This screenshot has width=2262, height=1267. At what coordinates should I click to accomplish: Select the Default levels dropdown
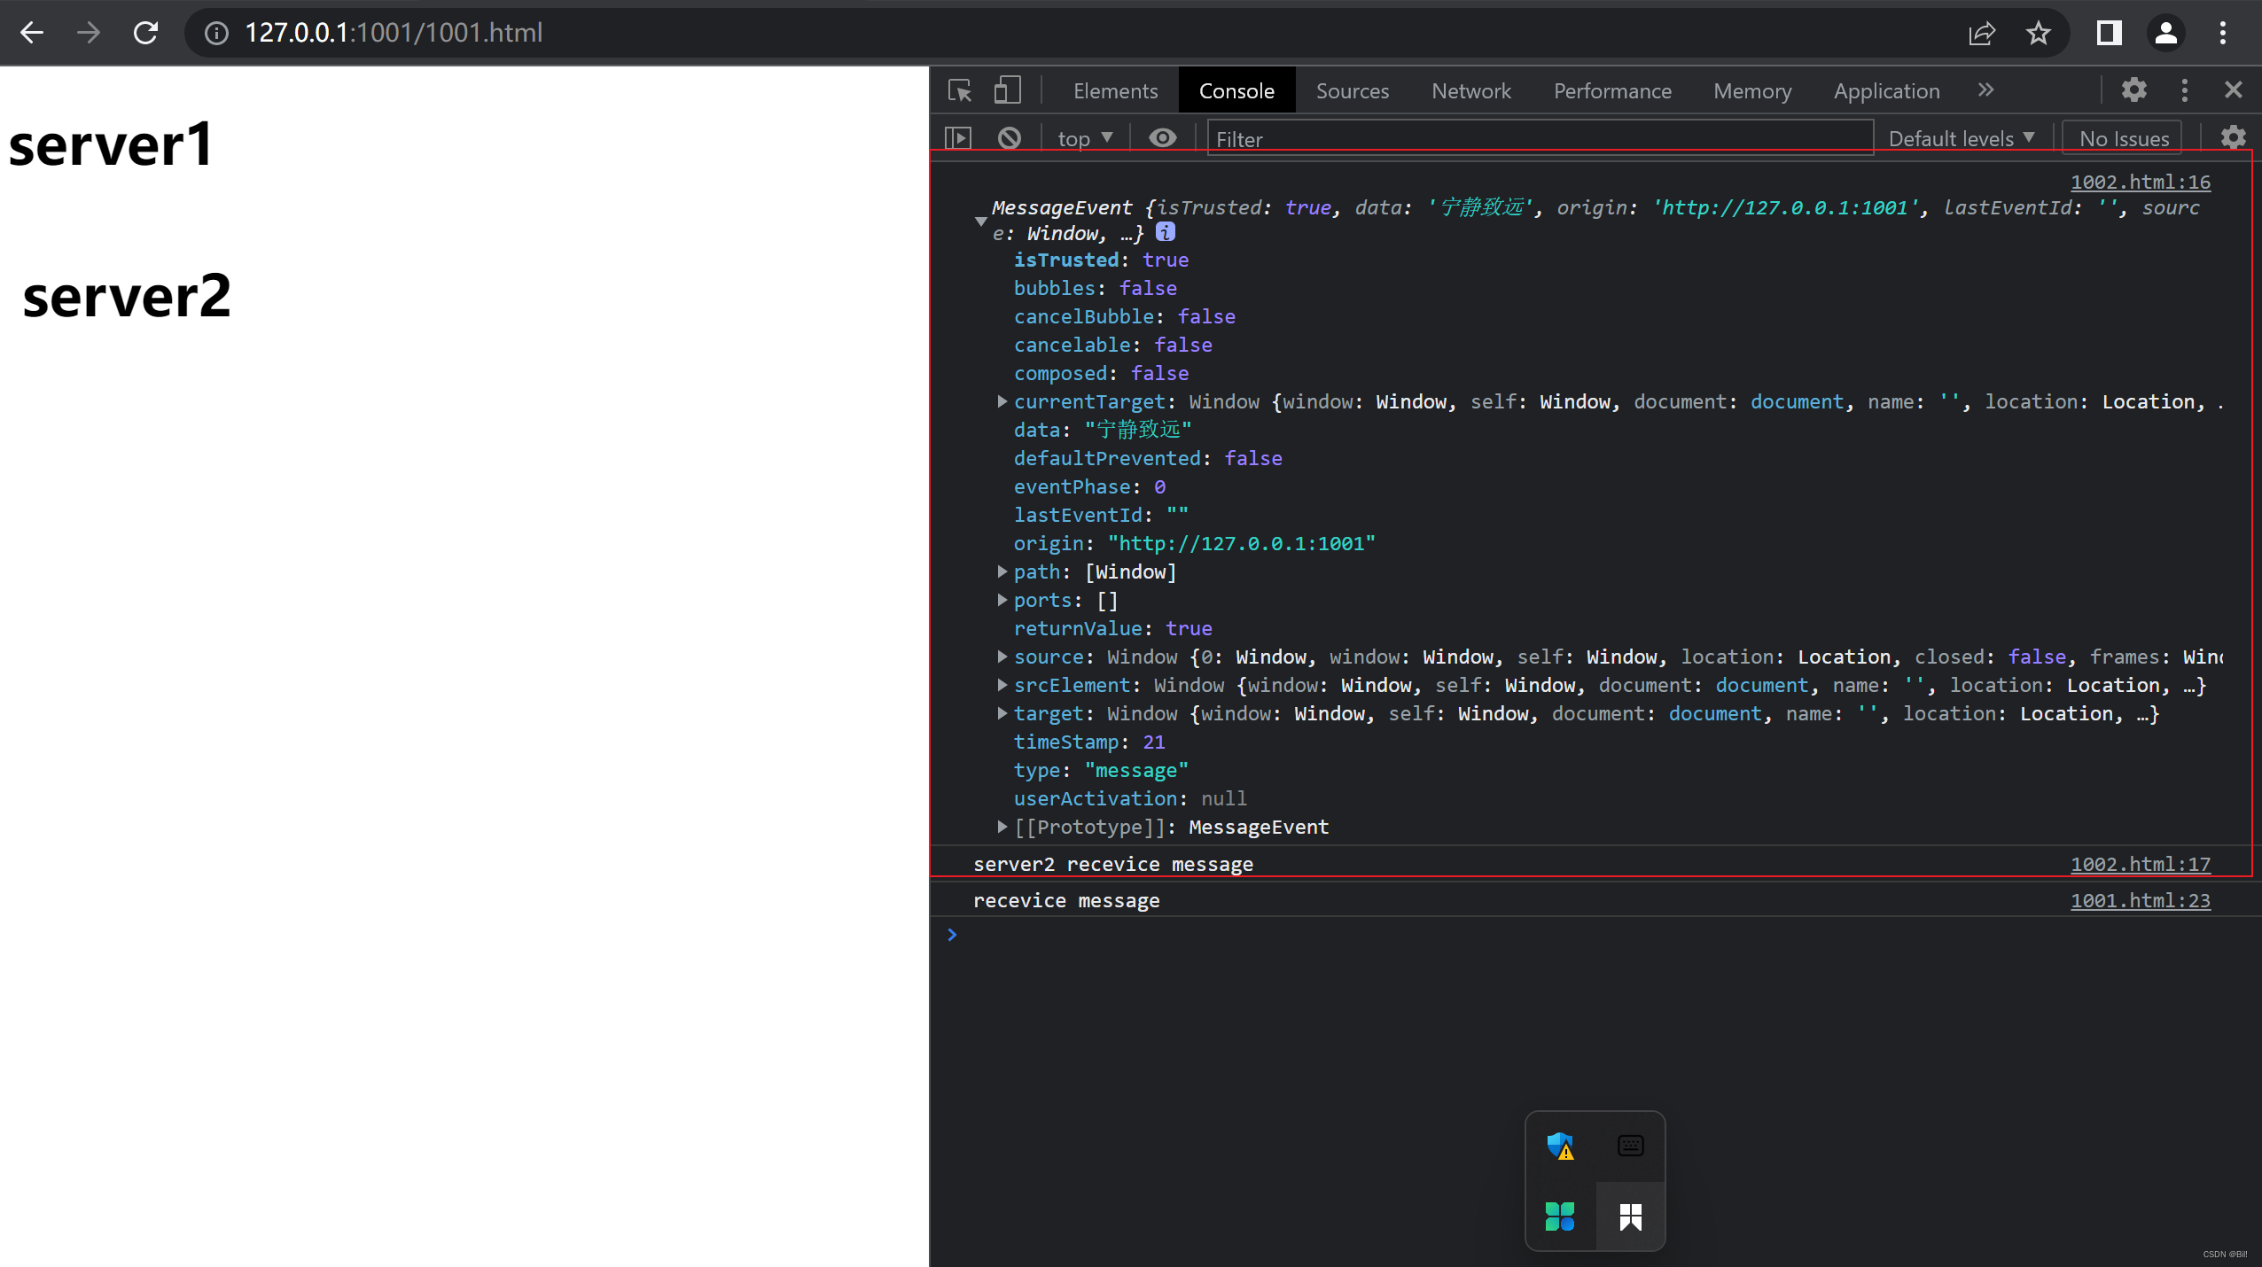point(1961,138)
